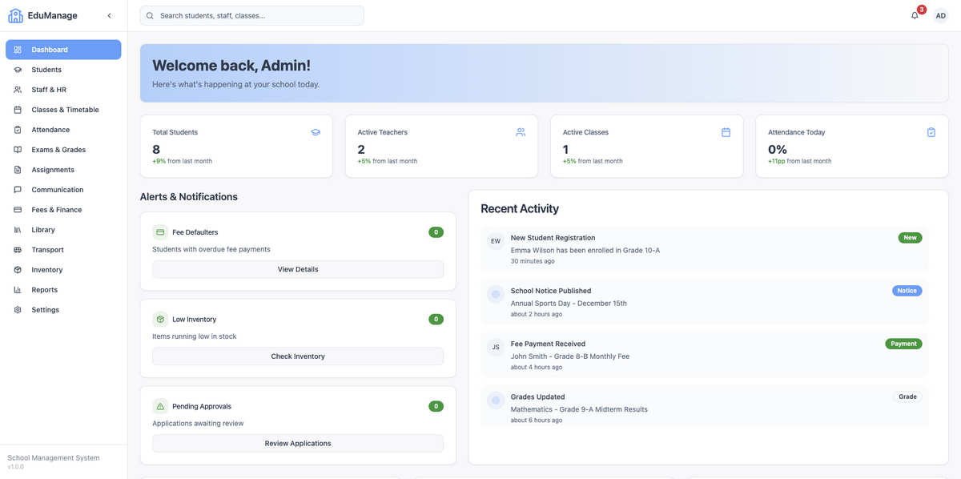Open Students in the sidebar
This screenshot has height=479, width=961.
(63, 70)
